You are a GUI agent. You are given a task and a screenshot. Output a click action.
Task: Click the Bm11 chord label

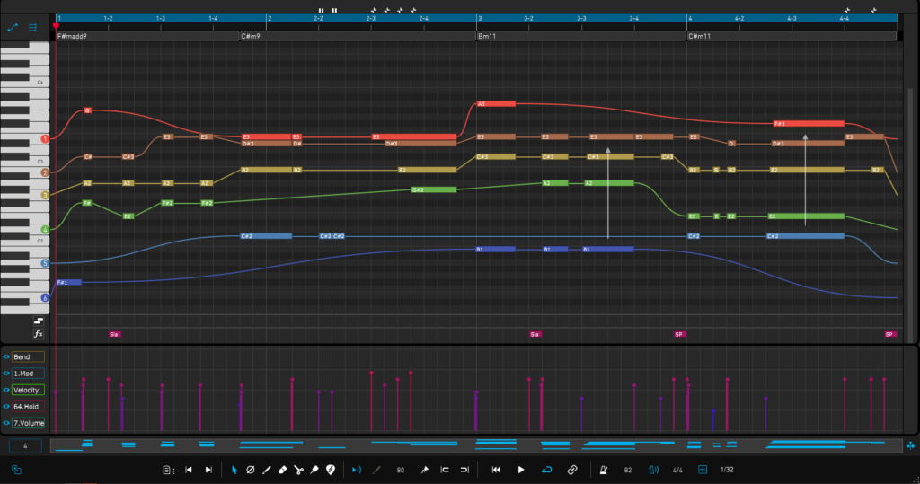point(489,37)
